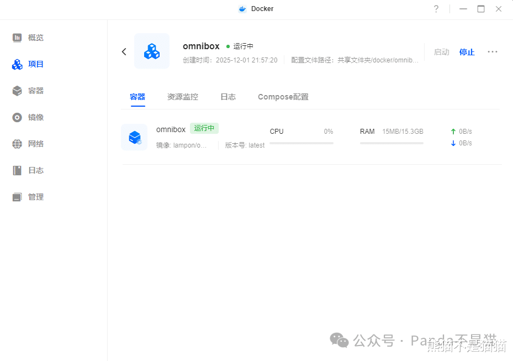Click the 配置文件路径 config path text
Viewport: 513px width, 361px height.
355,60
